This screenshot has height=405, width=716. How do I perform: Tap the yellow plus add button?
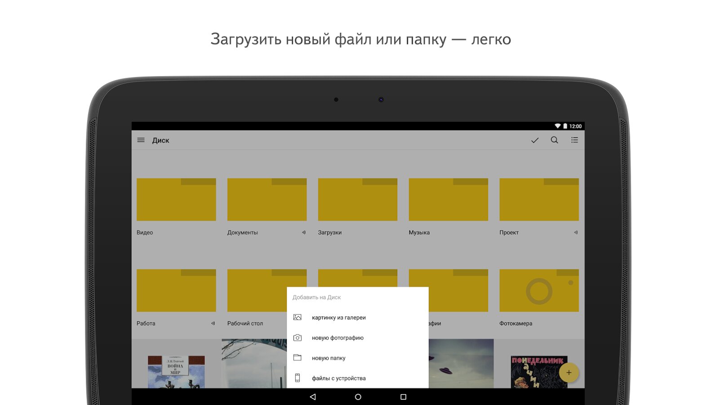569,373
